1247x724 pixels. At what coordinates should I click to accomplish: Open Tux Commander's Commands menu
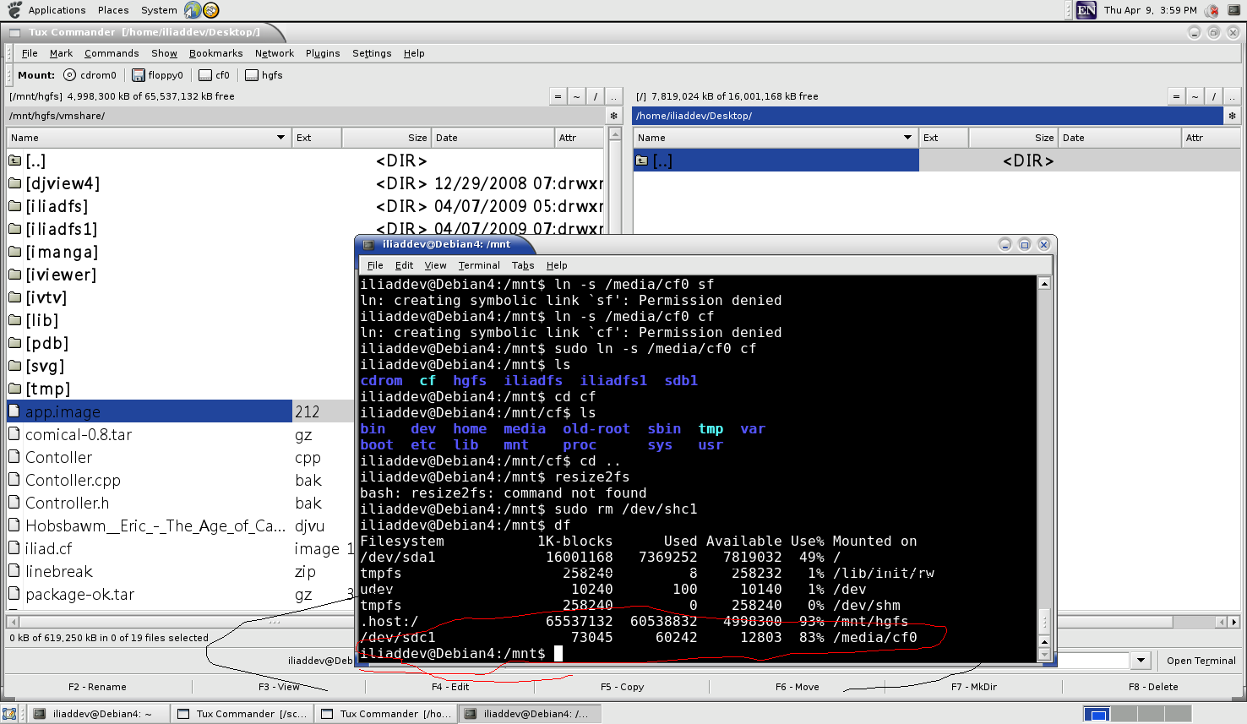pyautogui.click(x=112, y=53)
